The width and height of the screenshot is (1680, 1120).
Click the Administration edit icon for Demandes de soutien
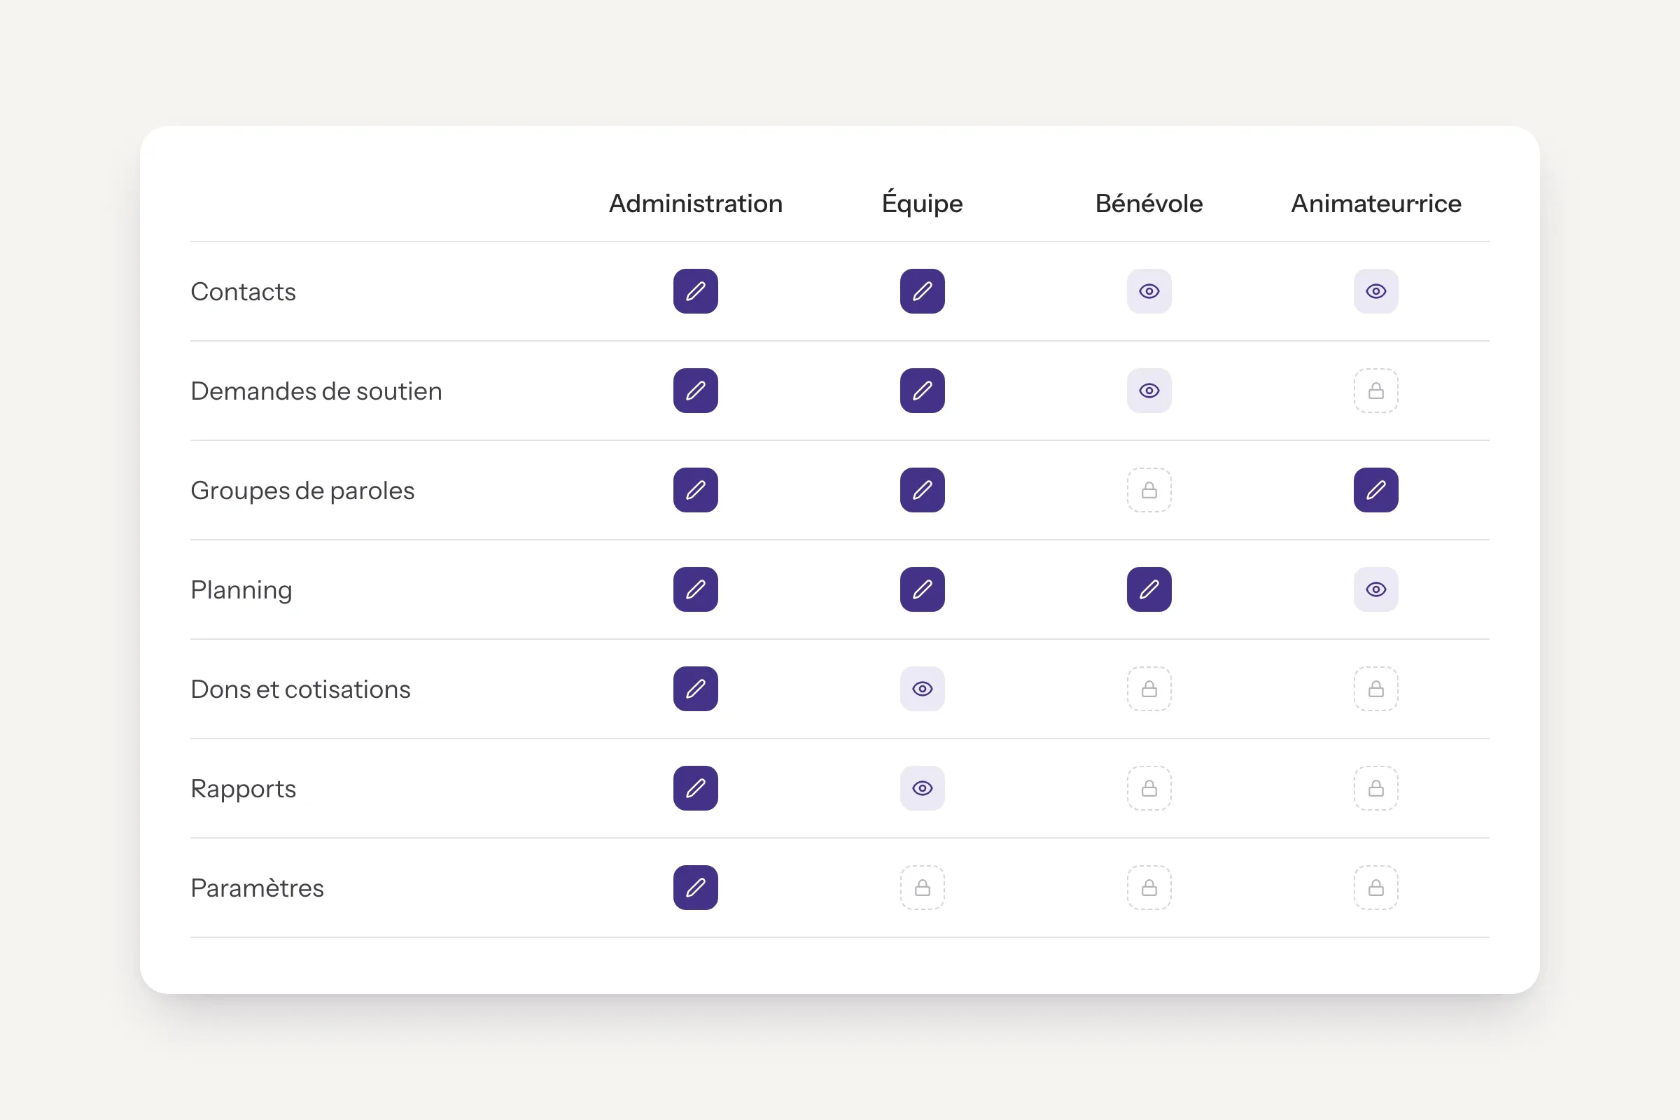click(695, 390)
